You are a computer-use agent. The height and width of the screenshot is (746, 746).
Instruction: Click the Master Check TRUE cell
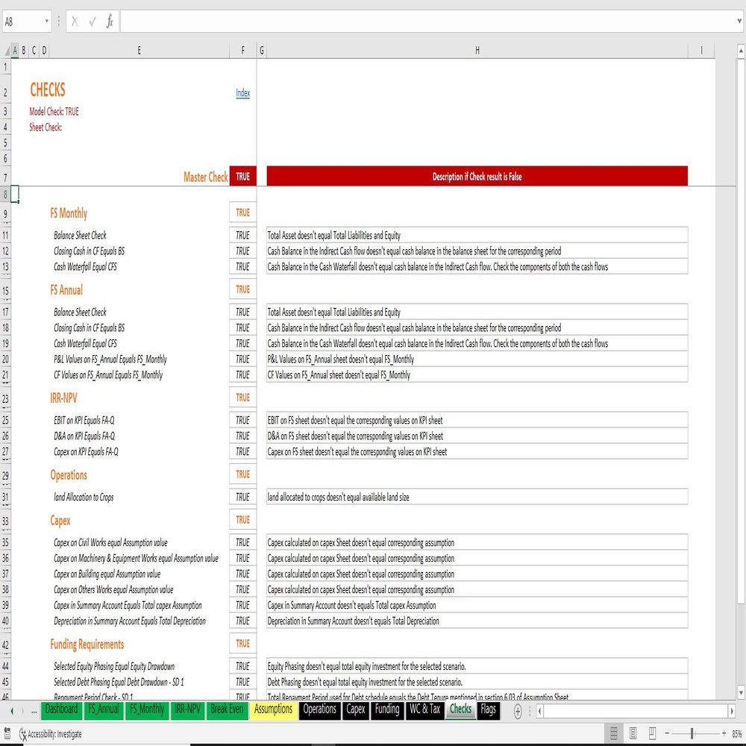242,177
